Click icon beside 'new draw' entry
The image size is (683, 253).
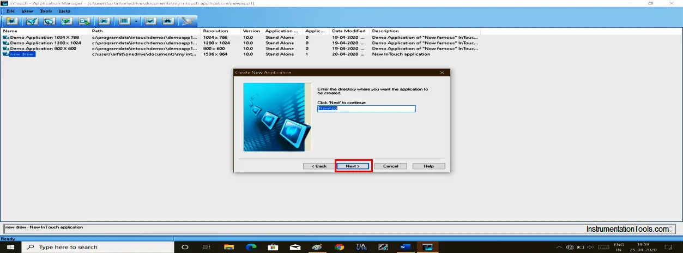(6, 54)
